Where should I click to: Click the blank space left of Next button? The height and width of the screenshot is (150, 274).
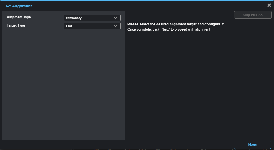pyautogui.click(x=179, y=145)
